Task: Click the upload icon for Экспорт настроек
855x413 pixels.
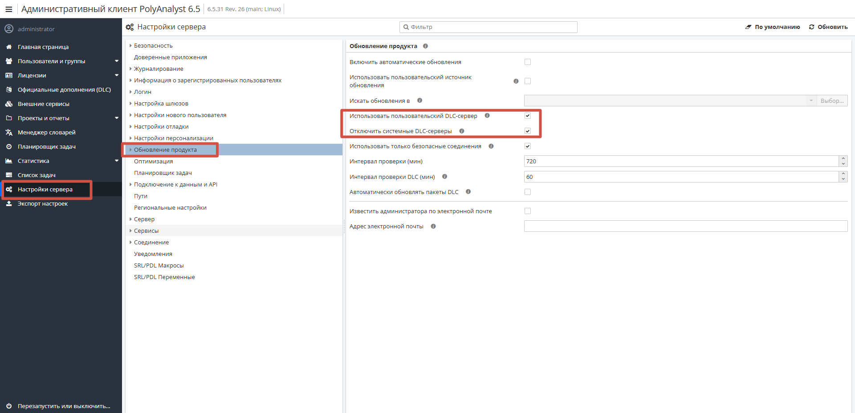Action: click(9, 203)
